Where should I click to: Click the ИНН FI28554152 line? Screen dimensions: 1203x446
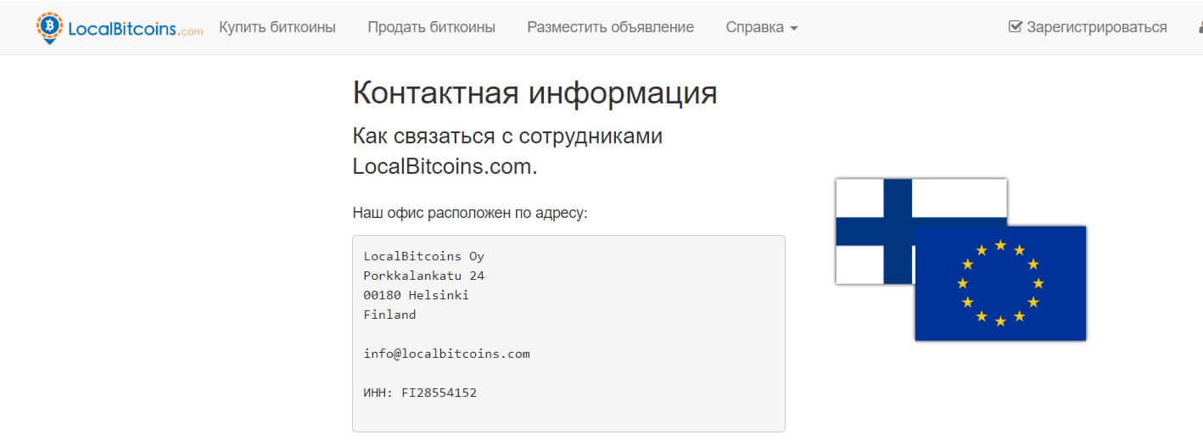420,393
